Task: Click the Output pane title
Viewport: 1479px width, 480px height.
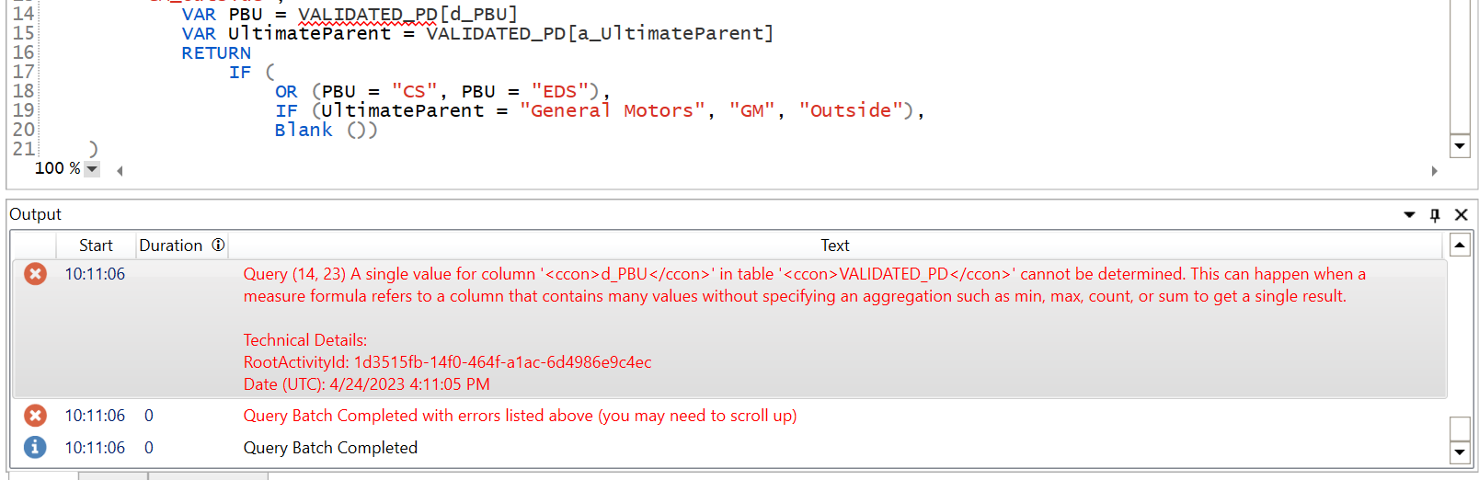Action: [x=35, y=214]
